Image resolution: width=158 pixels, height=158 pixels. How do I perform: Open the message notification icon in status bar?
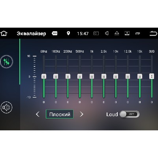[55, 33]
